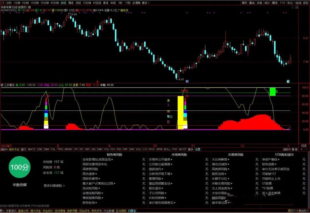Click the minus button at indicator bar end

[x=306, y=149]
